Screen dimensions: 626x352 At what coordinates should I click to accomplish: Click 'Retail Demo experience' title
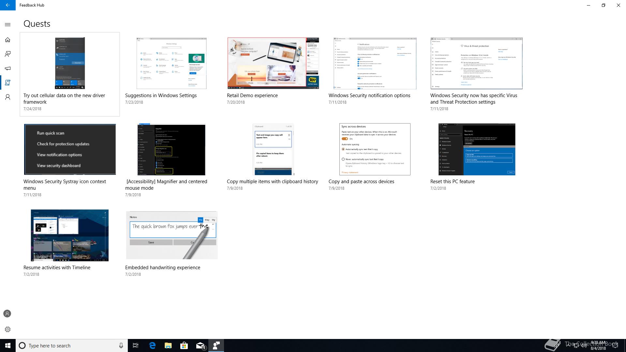point(252,95)
